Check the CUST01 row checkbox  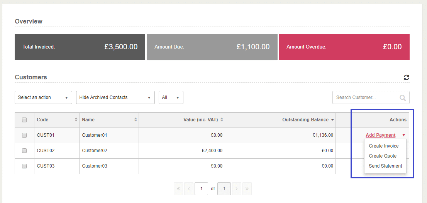tap(24, 135)
